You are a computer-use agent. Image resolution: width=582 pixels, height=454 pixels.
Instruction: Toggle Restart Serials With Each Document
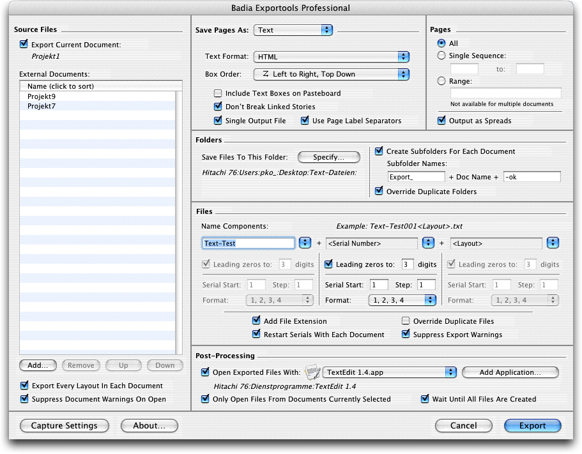click(256, 334)
